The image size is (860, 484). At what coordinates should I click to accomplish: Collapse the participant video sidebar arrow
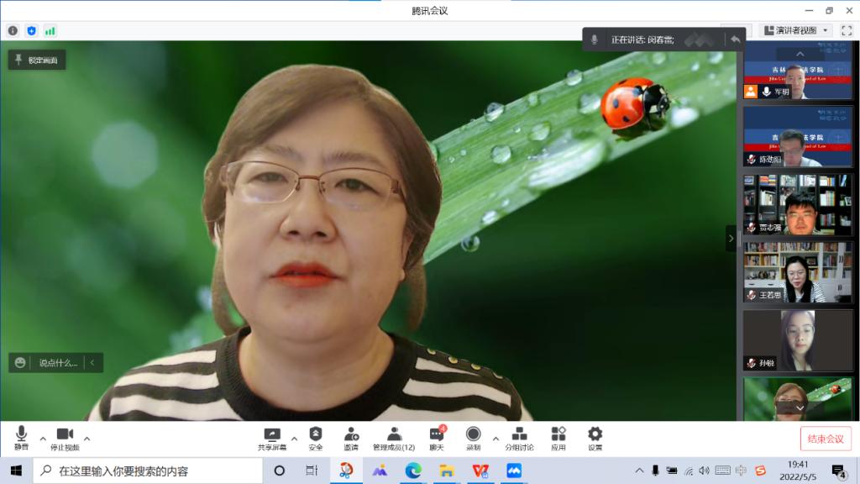coord(731,239)
